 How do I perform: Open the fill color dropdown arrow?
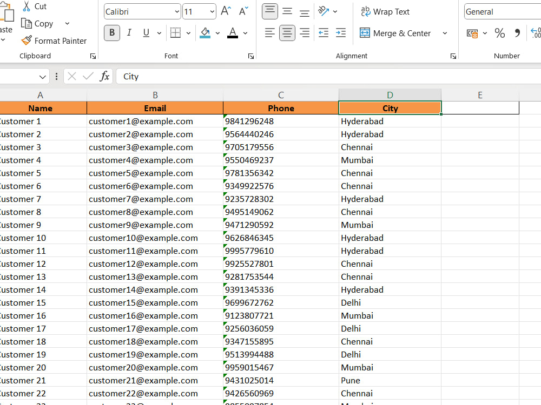(x=217, y=33)
